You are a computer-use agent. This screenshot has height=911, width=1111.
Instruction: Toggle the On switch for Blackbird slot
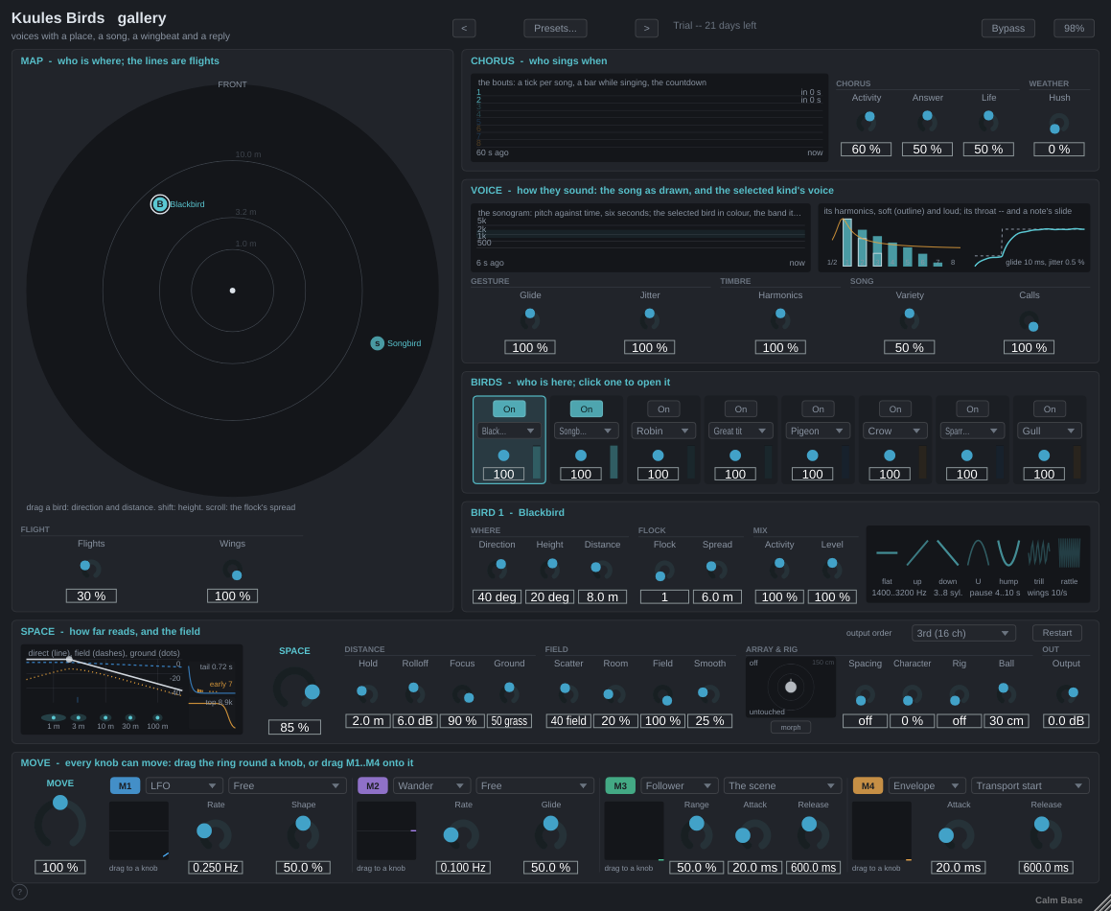[509, 409]
